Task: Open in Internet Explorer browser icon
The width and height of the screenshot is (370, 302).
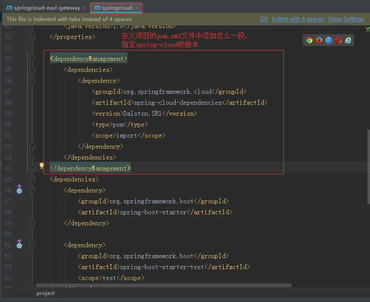Action: coord(348,40)
